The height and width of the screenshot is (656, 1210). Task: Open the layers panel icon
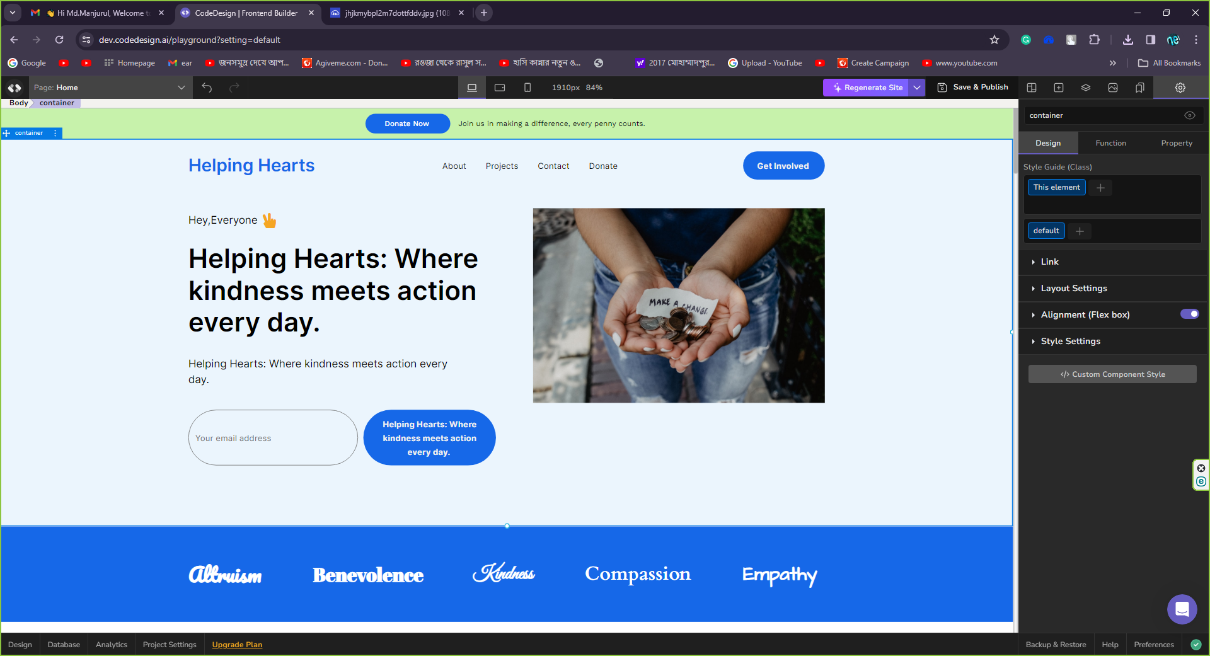pyautogui.click(x=1086, y=88)
